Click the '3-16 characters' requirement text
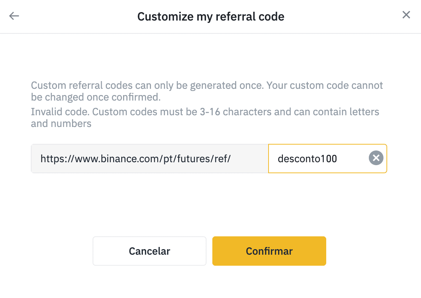Image resolution: width=421 pixels, height=298 pixels. pyautogui.click(x=235, y=112)
